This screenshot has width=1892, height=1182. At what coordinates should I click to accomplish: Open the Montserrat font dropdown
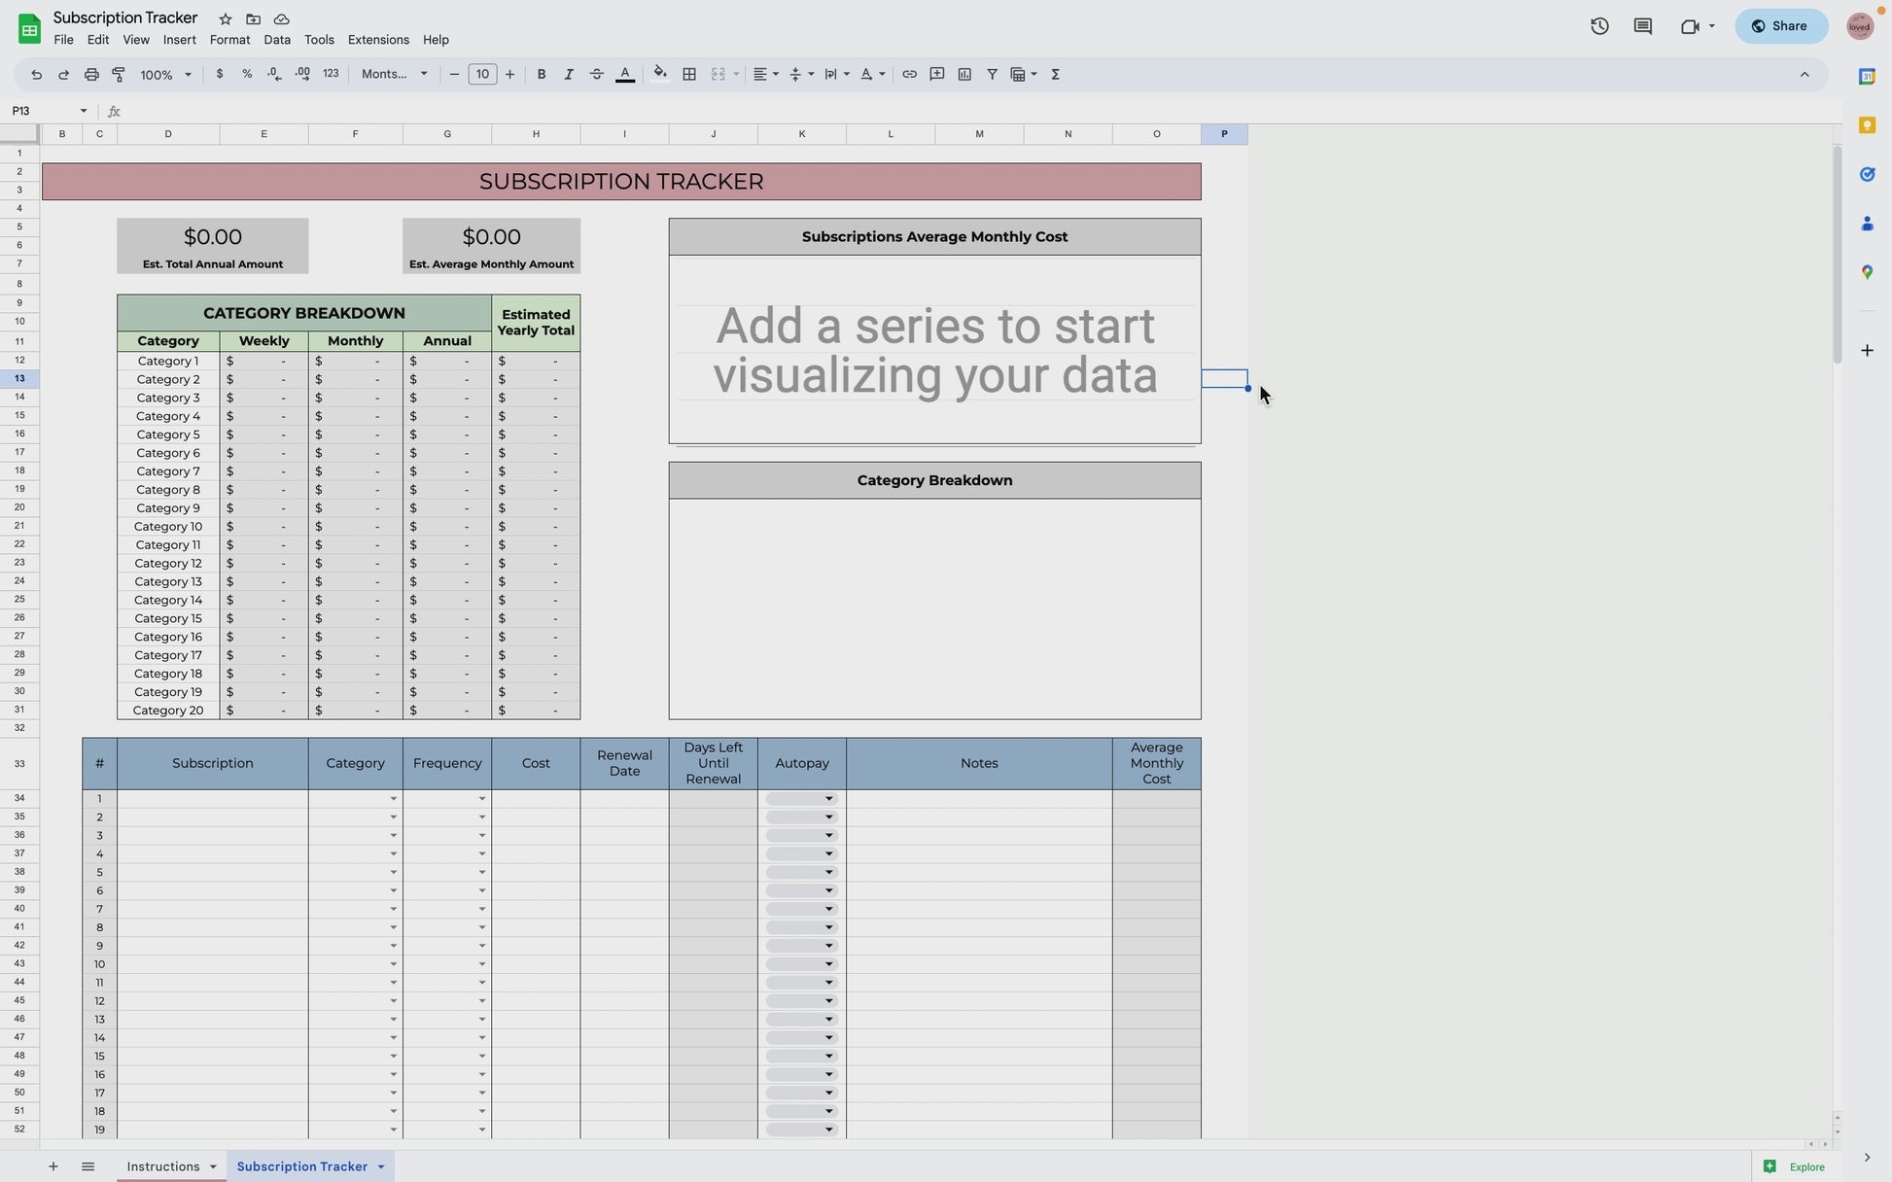tap(395, 75)
